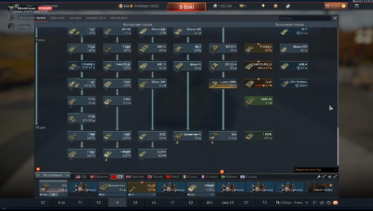373x211 pixels.
Task: Select the Т-80У tank card
Action: point(117,136)
